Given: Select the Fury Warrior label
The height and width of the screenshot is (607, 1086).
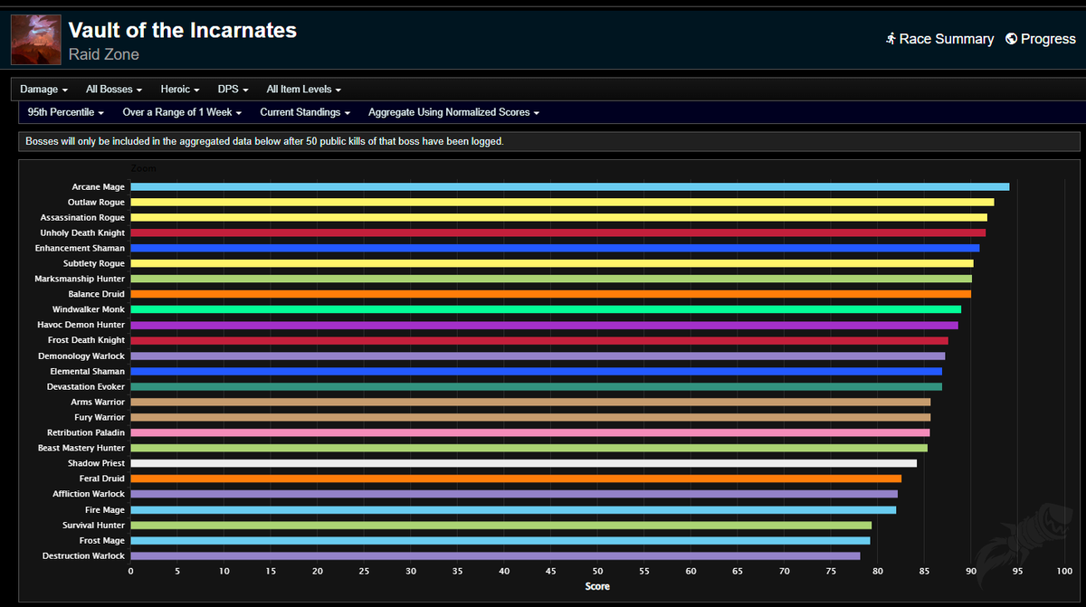Looking at the screenshot, I should point(98,417).
